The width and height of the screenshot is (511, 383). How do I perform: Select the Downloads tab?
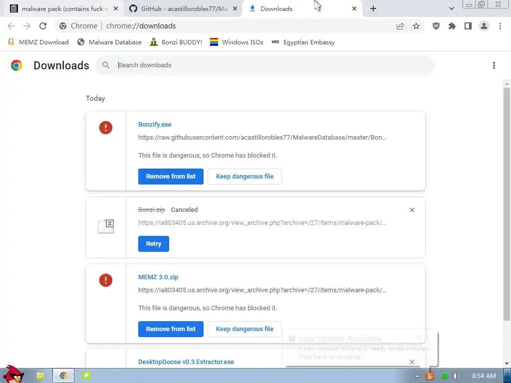[303, 9]
